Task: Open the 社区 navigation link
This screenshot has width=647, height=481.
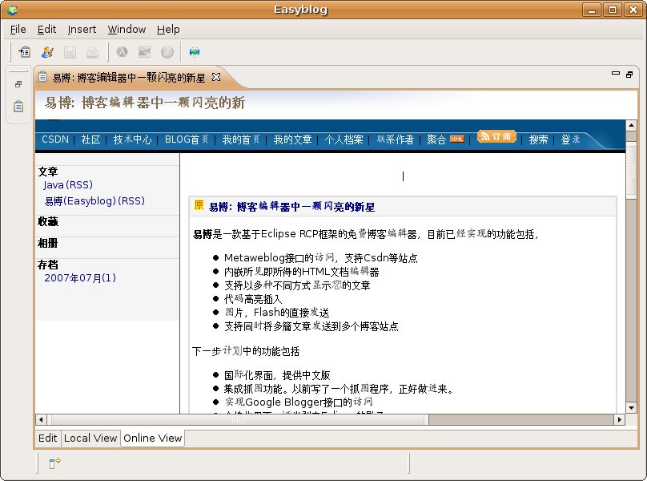Action: click(x=90, y=139)
